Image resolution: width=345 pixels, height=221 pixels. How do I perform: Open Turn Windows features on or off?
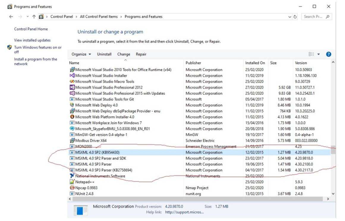pyautogui.click(x=38, y=50)
